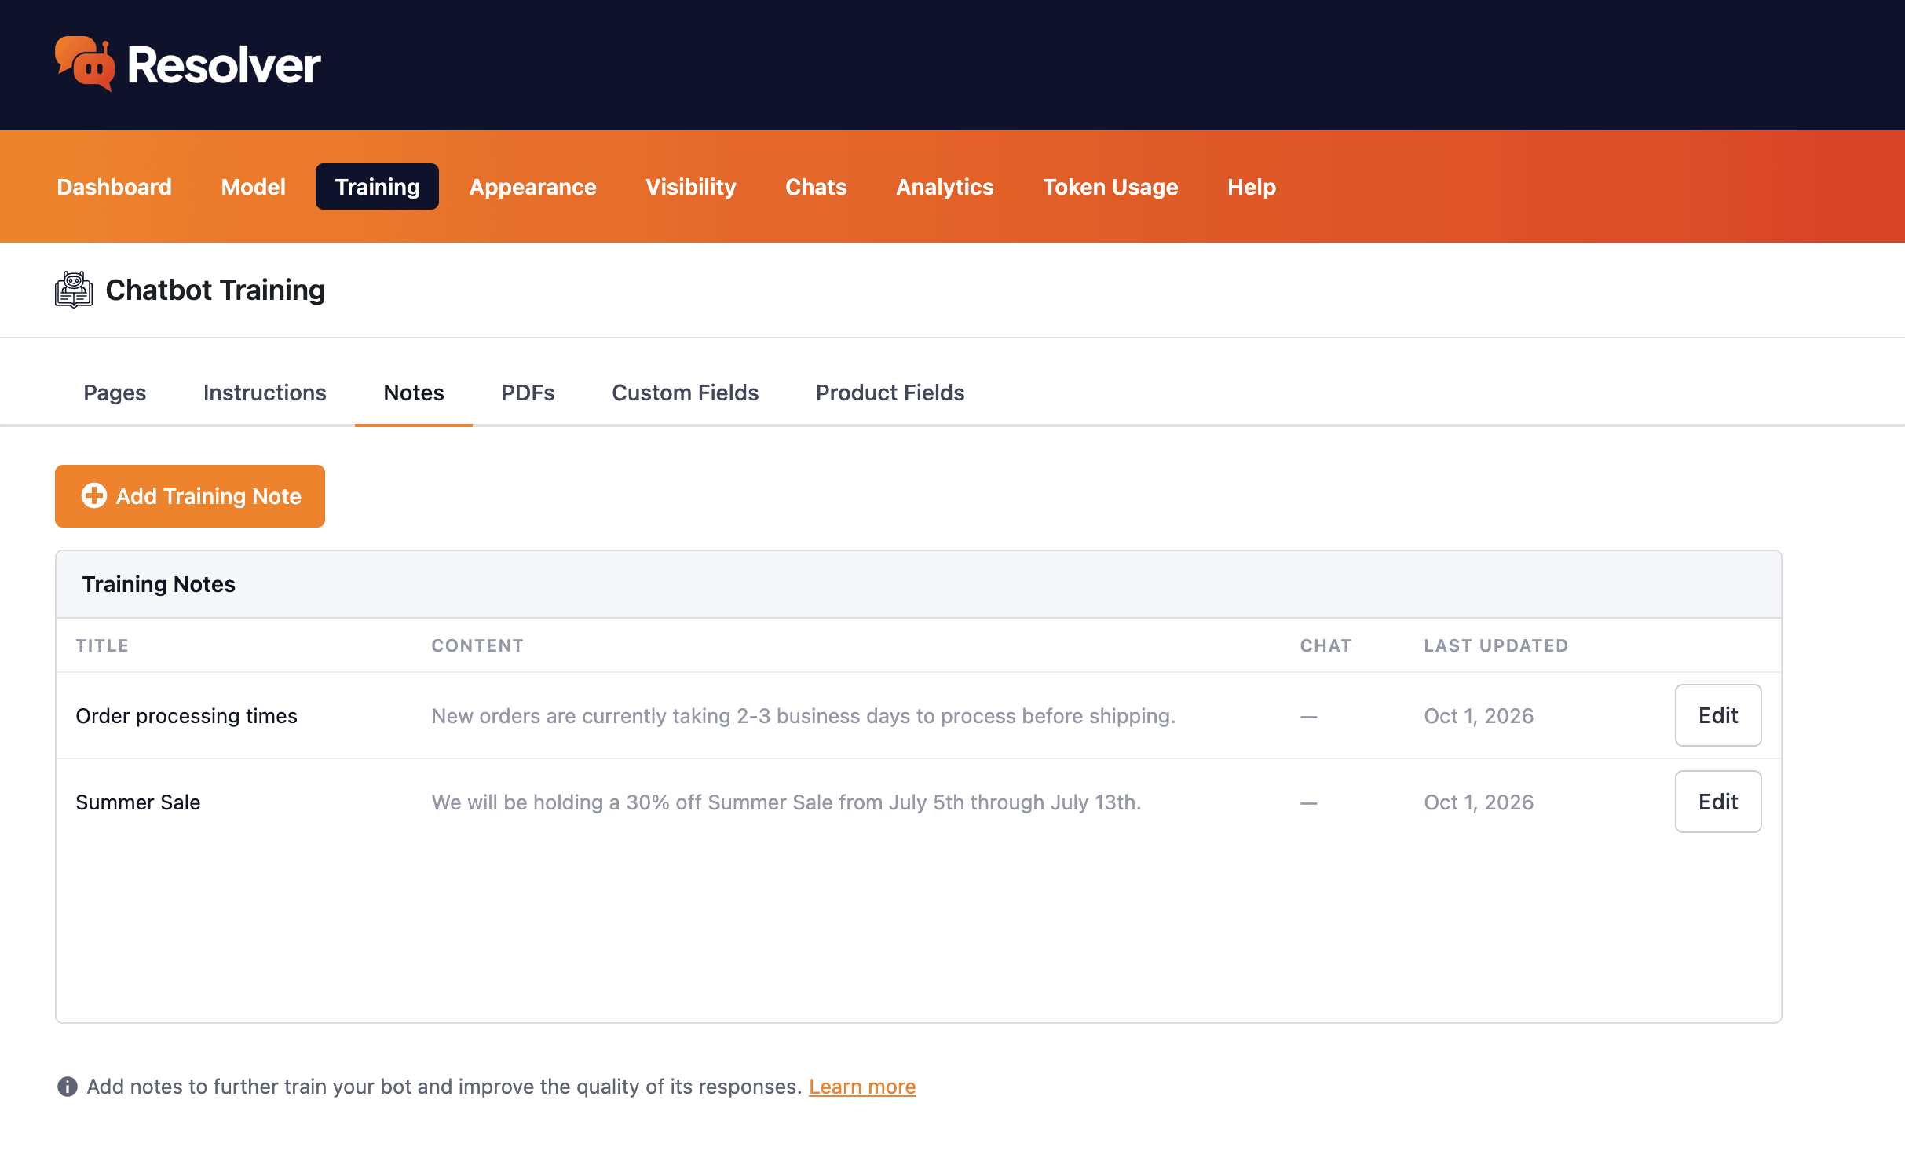1905x1151 pixels.
Task: Select the Training nav item
Action: click(x=377, y=187)
